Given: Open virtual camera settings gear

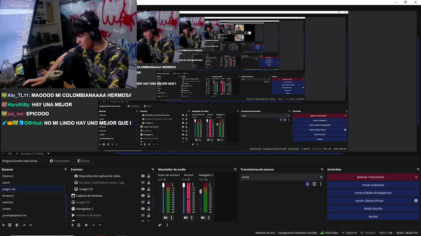Looking at the screenshot, I should tap(416, 201).
